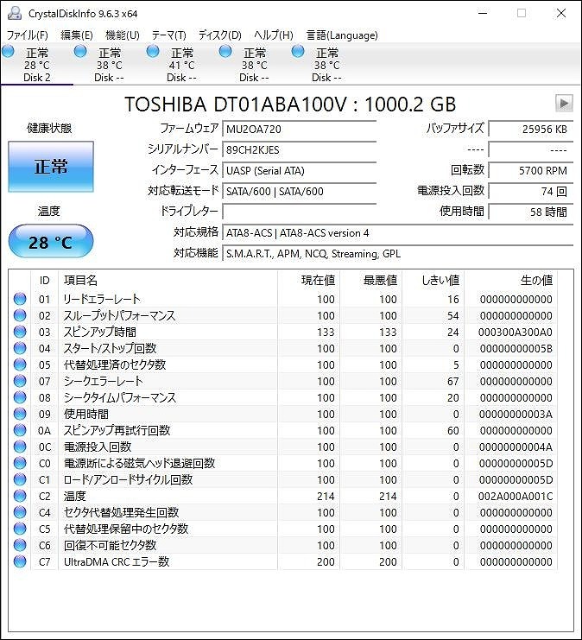The height and width of the screenshot is (640, 582).
Task: Open the テーマ(T) theme menu
Action: (168, 35)
